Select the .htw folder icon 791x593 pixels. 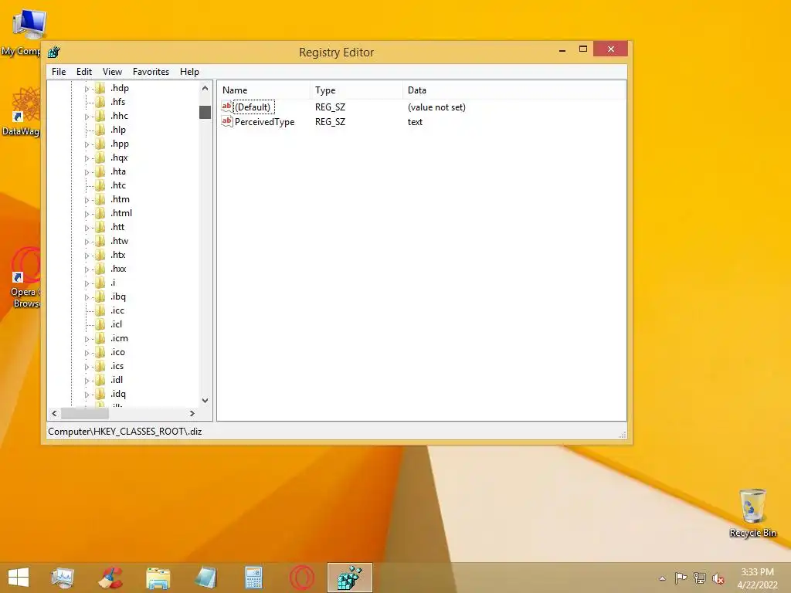pyautogui.click(x=100, y=241)
